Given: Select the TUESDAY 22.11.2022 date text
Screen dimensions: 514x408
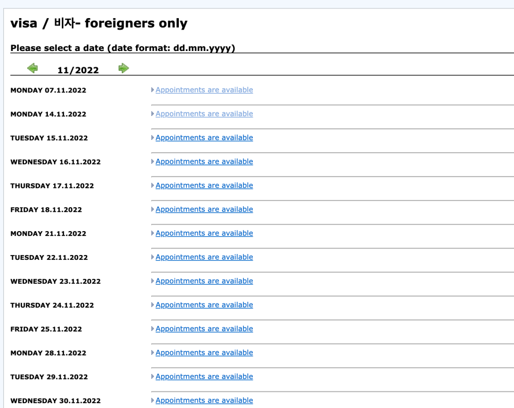Looking at the screenshot, I should coord(49,258).
